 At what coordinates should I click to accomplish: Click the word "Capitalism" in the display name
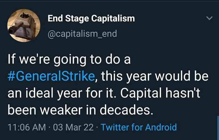(x=113, y=19)
